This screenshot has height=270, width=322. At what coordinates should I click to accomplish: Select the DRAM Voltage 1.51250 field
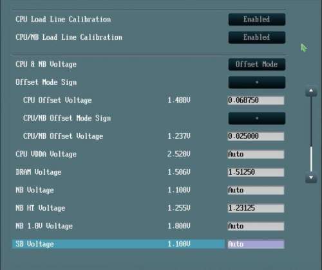(x=256, y=172)
